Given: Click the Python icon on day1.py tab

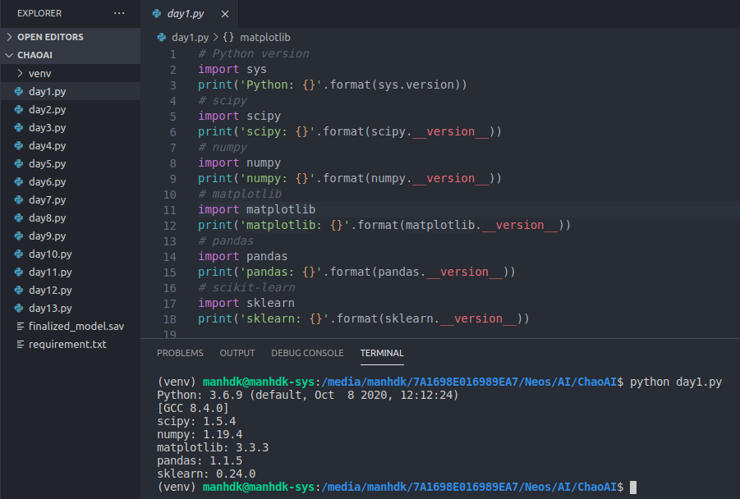Looking at the screenshot, I should point(157,14).
